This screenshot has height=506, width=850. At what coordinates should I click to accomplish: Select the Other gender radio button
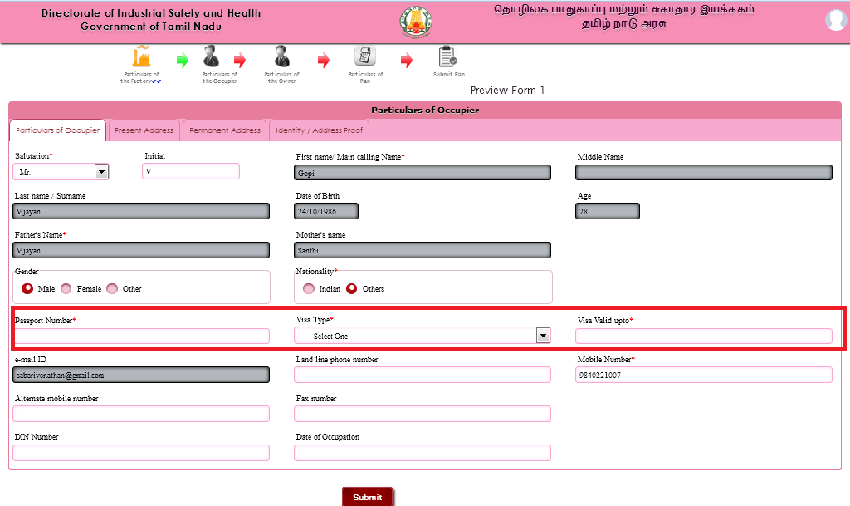click(x=112, y=288)
